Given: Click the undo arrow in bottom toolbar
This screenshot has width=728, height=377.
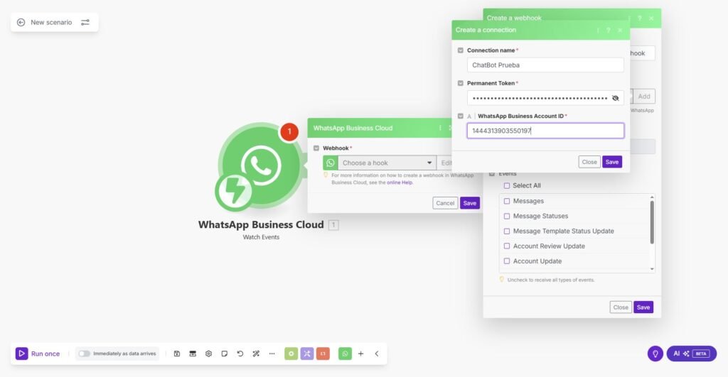Looking at the screenshot, I should point(240,354).
